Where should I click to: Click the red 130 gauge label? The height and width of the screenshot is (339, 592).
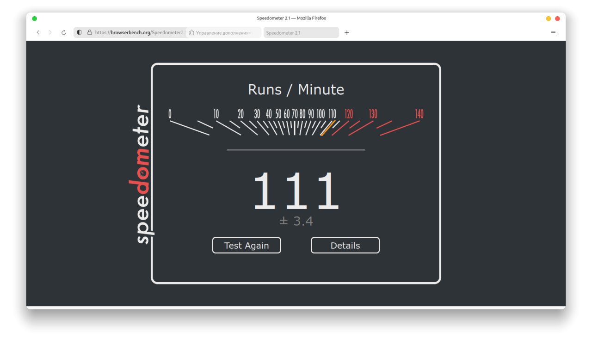(x=373, y=114)
